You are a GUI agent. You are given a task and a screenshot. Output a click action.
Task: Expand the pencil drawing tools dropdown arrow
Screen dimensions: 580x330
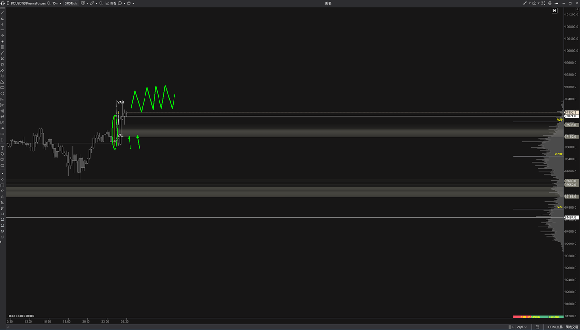click(97, 3)
